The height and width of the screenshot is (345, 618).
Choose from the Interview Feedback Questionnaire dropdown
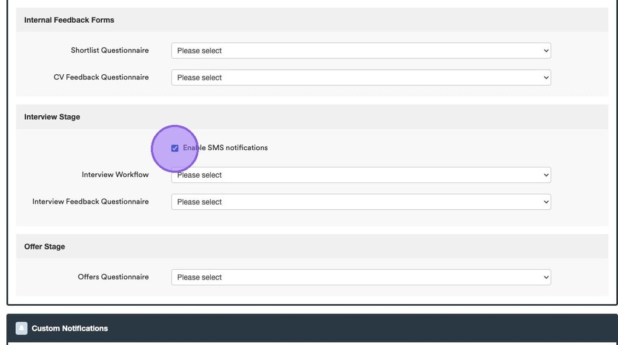click(360, 202)
